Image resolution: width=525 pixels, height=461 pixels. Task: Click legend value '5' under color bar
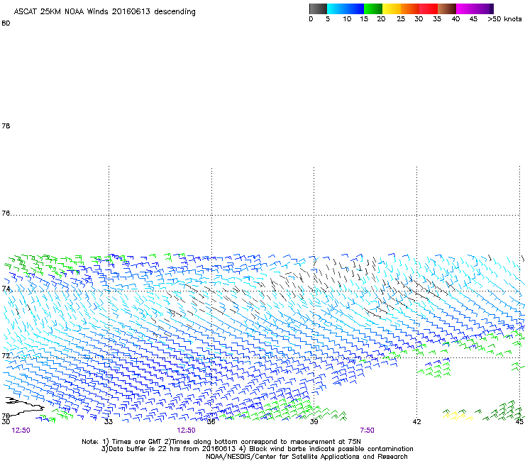tap(328, 19)
